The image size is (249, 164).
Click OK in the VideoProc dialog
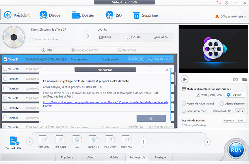151,118
